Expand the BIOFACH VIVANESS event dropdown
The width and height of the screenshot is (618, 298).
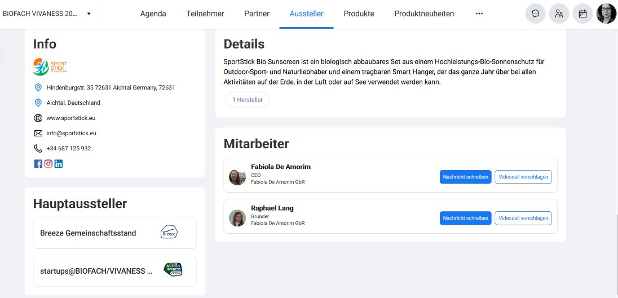tap(89, 14)
